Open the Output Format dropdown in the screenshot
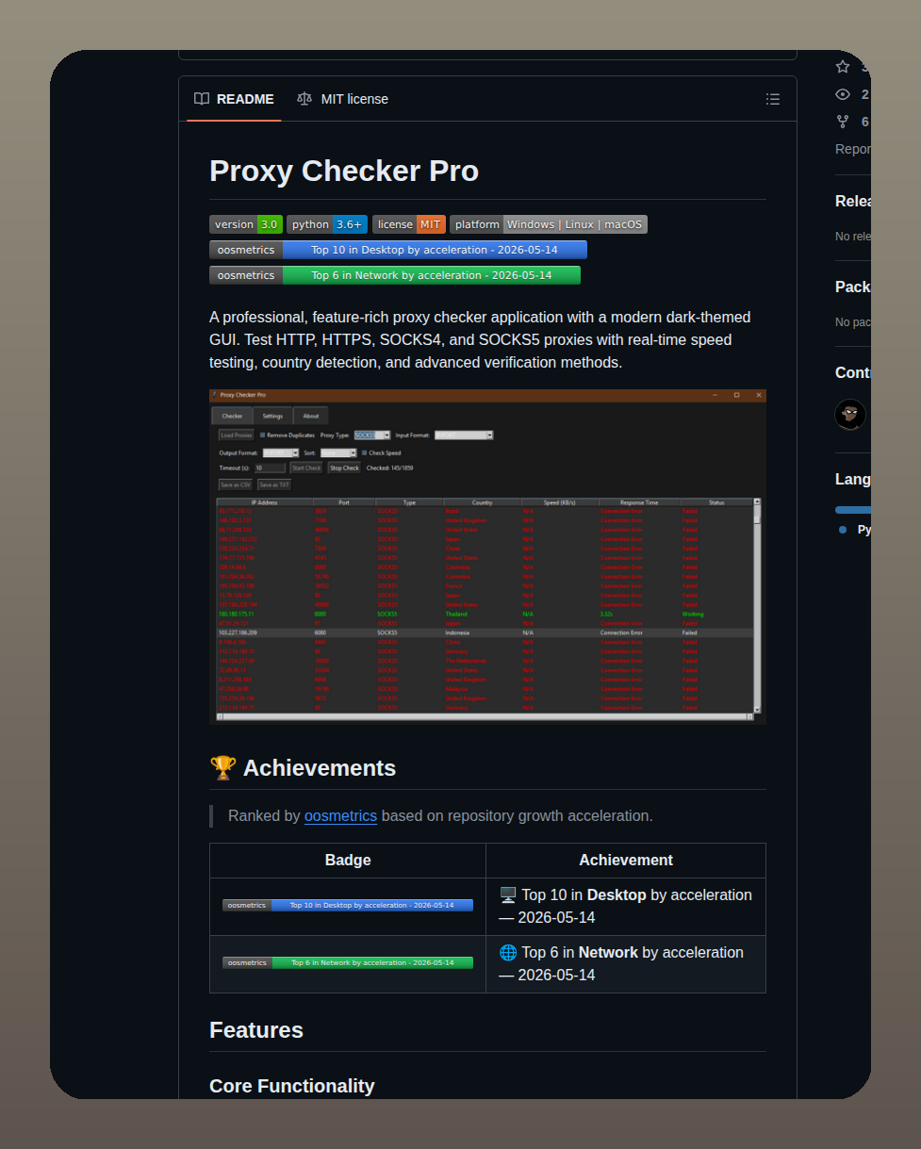921x1149 pixels. 281,453
